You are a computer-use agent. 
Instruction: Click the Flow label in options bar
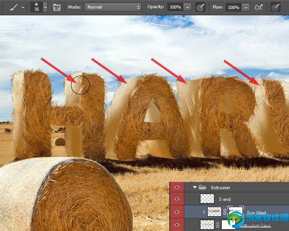pyautogui.click(x=218, y=7)
